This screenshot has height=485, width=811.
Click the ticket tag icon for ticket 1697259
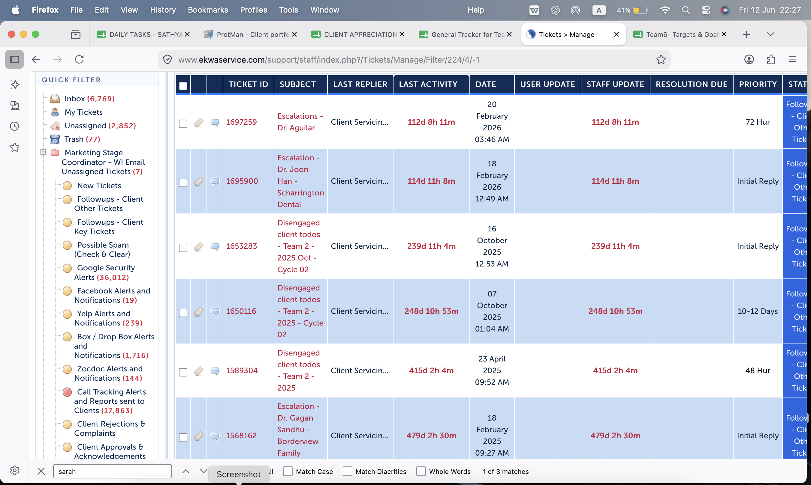[199, 123]
